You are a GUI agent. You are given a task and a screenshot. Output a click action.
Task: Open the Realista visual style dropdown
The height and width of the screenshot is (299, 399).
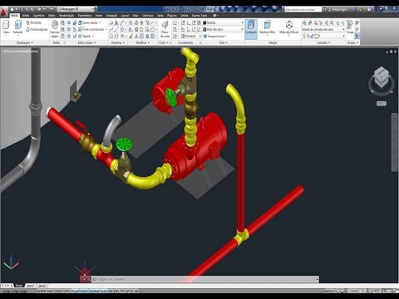(x=224, y=22)
